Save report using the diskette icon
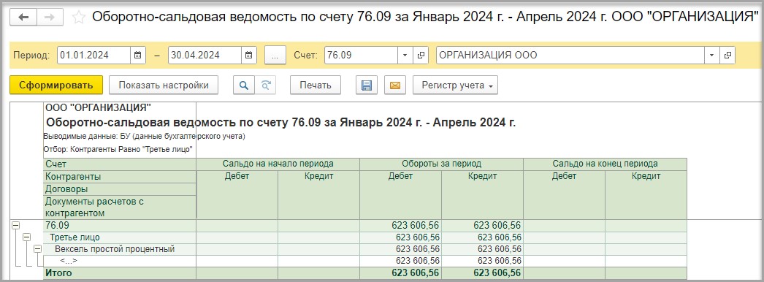 367,85
